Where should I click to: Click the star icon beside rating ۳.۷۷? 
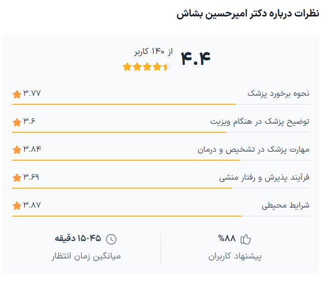16,94
